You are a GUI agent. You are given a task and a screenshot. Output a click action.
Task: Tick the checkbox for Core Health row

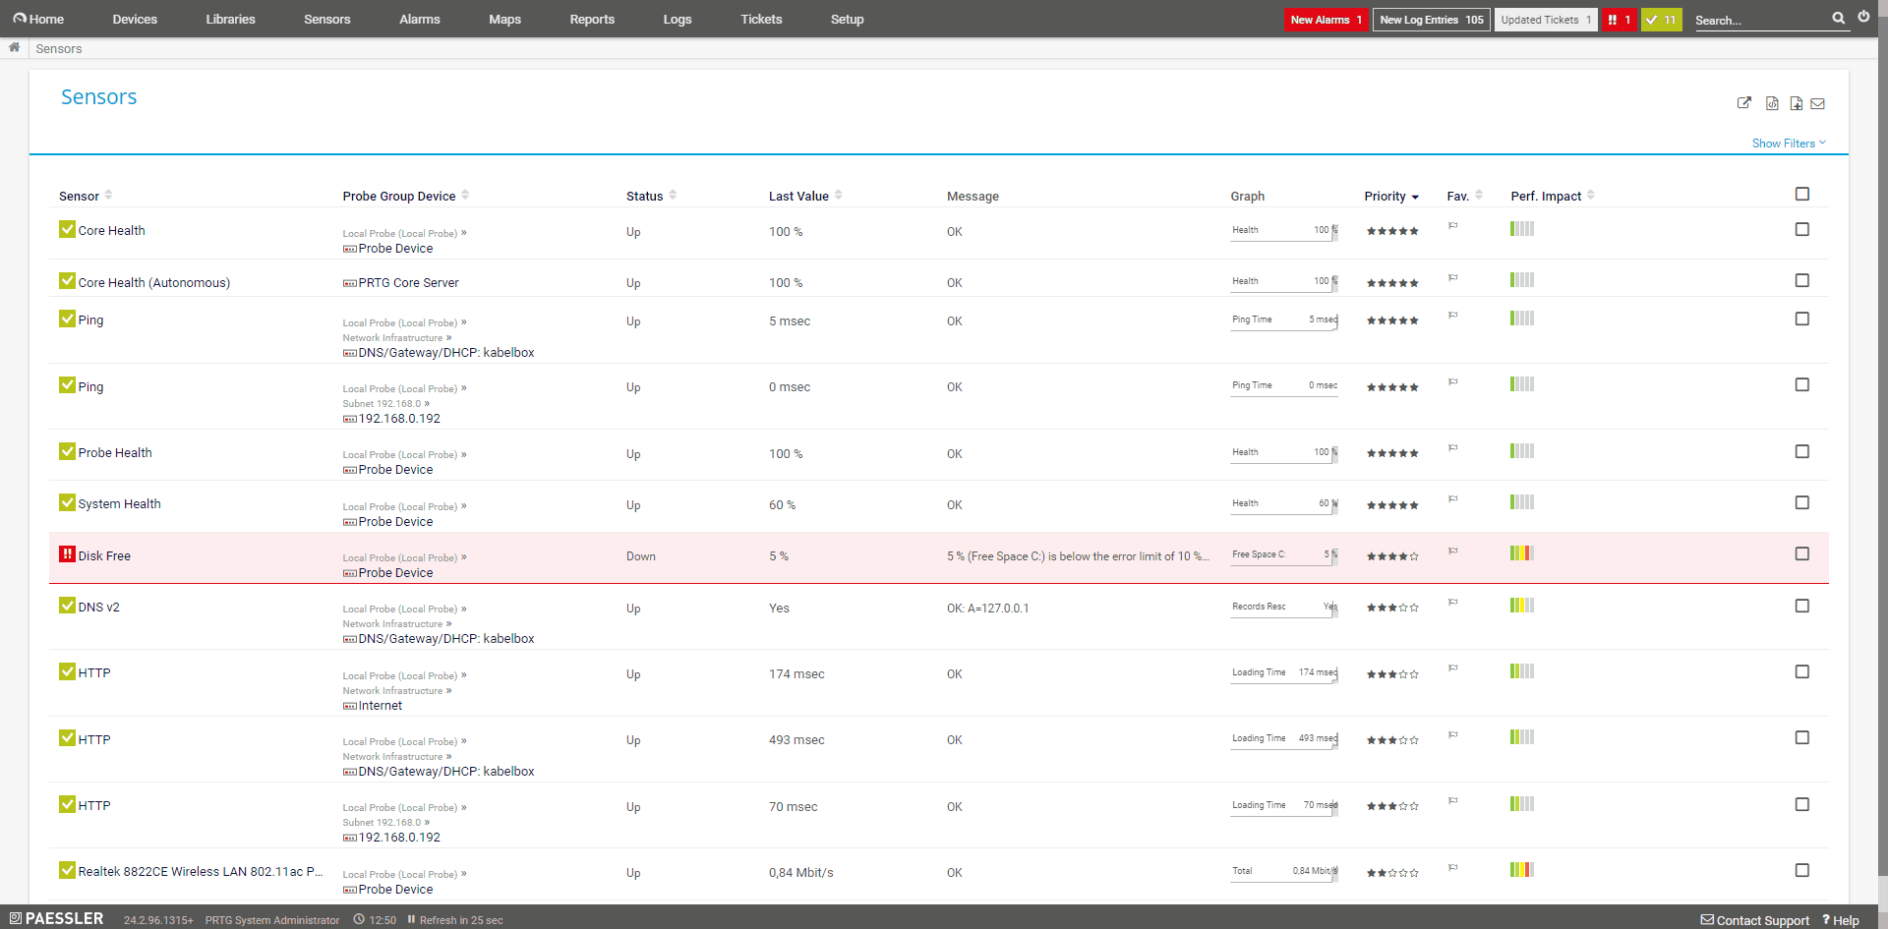pos(1801,229)
